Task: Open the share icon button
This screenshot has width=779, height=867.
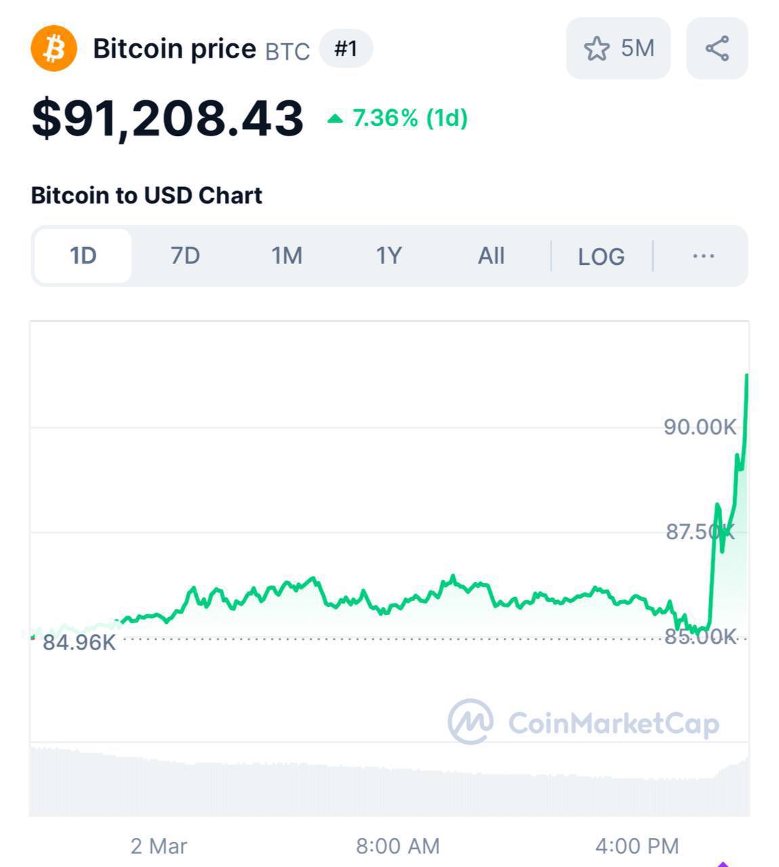Action: pos(717,49)
